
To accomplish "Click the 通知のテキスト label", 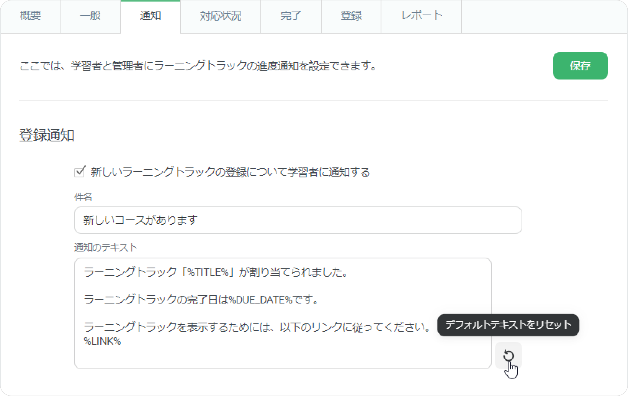I will click(106, 247).
